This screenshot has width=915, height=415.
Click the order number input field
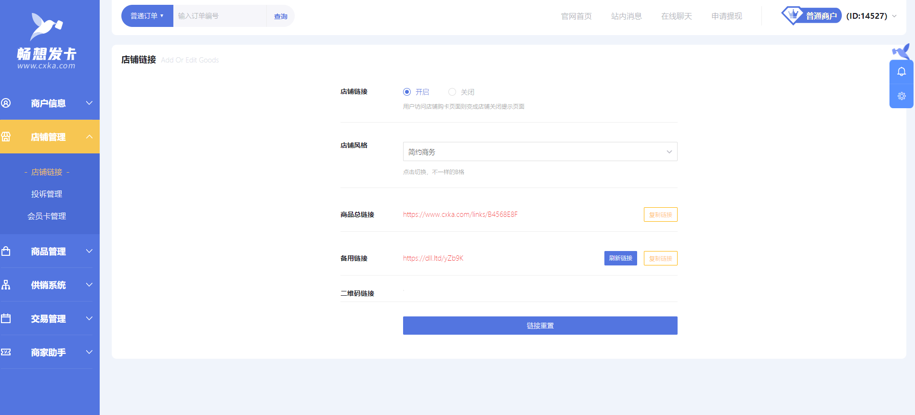coord(220,16)
